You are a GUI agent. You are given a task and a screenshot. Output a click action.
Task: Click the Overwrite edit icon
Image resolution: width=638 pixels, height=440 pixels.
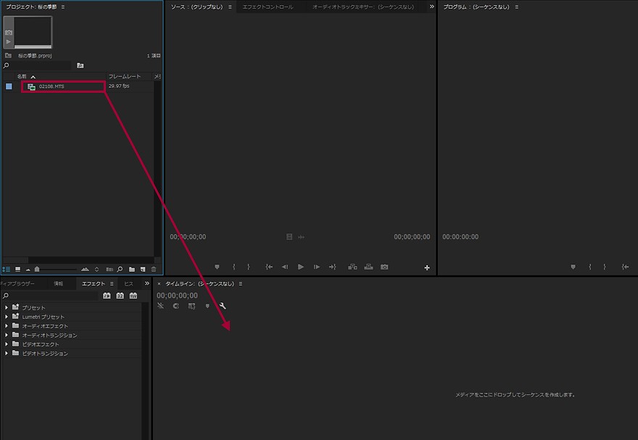368,267
